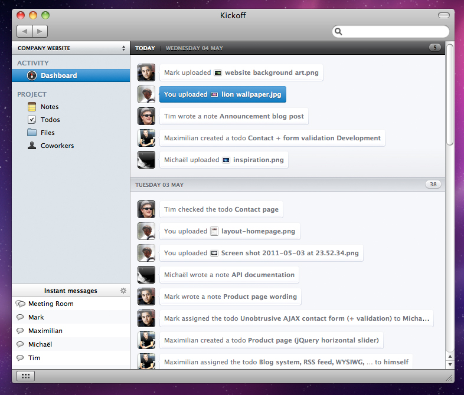Select Dashboard in the sidebar
Screen dimensions: 464x395
coord(71,75)
